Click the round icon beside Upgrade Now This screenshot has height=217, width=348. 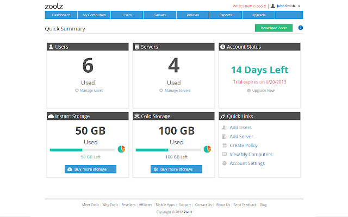point(249,91)
